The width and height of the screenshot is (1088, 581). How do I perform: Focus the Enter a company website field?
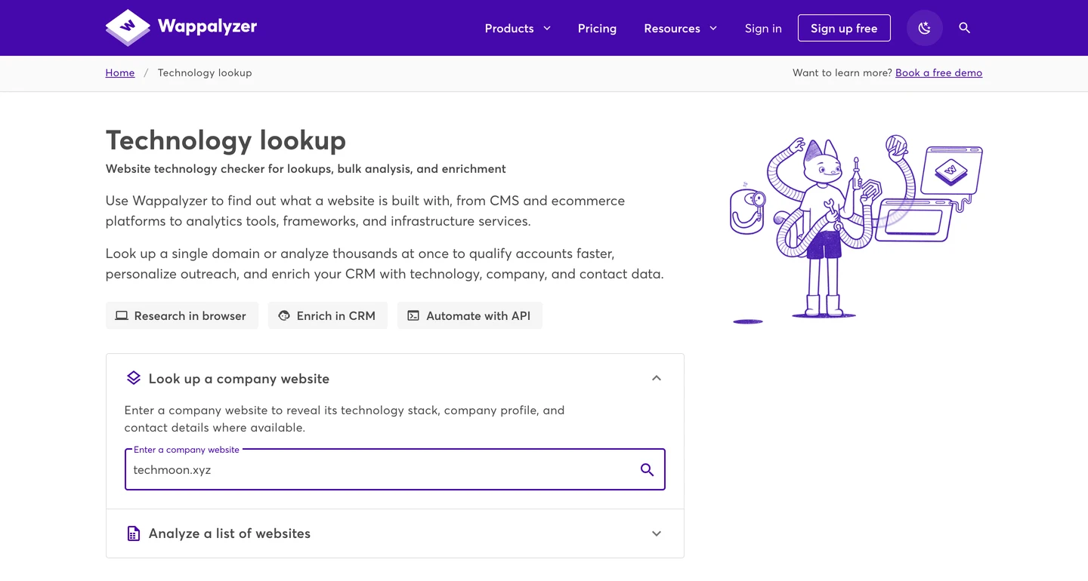click(395, 469)
